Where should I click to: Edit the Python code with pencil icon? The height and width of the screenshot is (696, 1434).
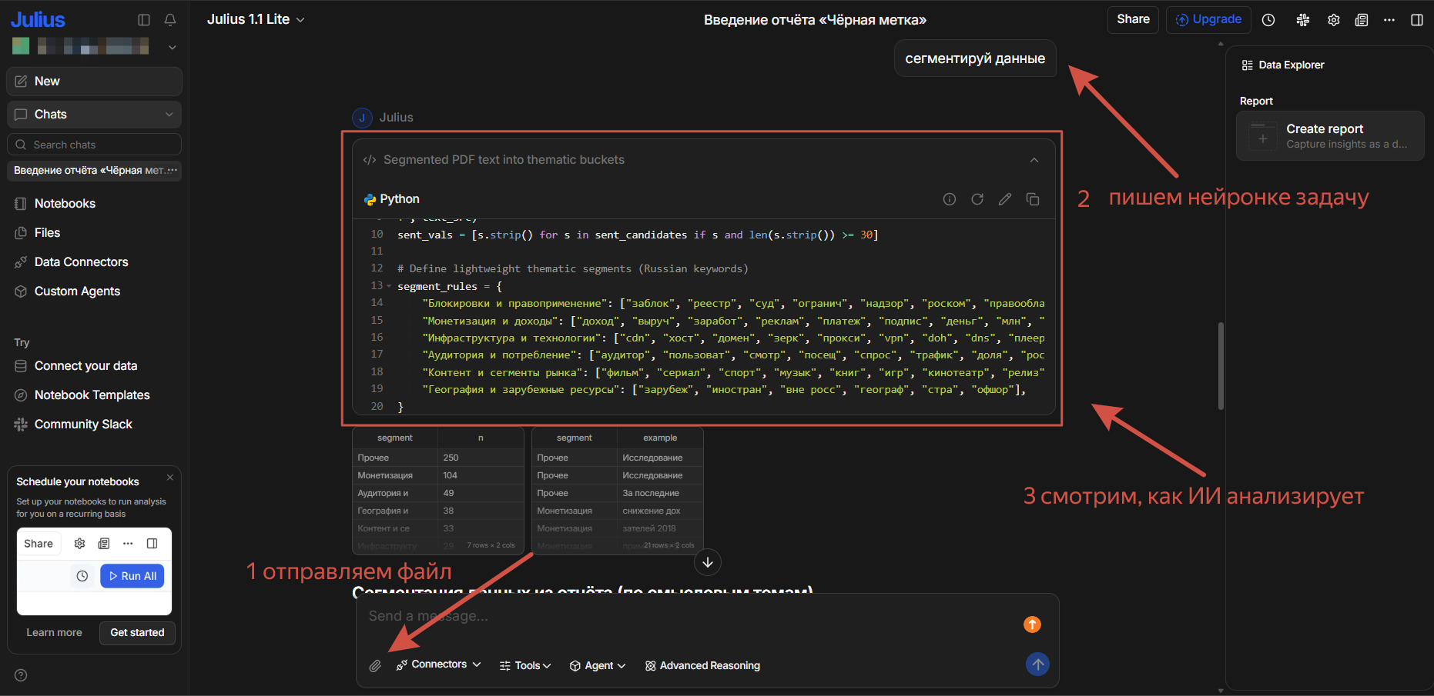point(1005,199)
